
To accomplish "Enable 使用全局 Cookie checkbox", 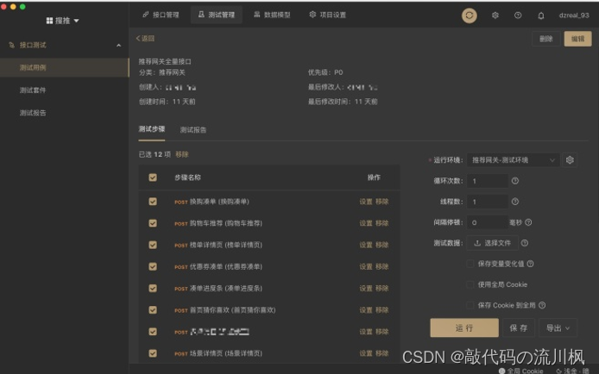I will pos(470,284).
